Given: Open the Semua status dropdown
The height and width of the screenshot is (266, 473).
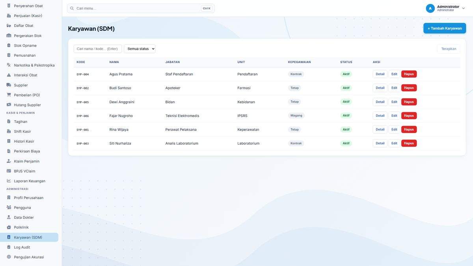Looking at the screenshot, I should 140,49.
